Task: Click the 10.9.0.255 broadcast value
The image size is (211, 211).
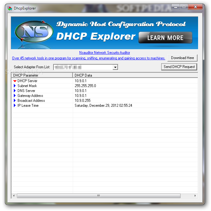Action: (x=83, y=101)
